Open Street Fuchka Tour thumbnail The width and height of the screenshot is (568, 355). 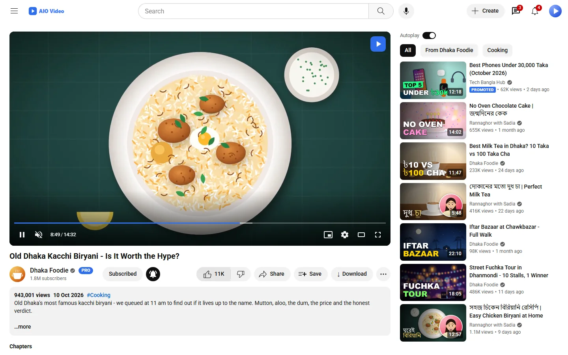point(433,282)
